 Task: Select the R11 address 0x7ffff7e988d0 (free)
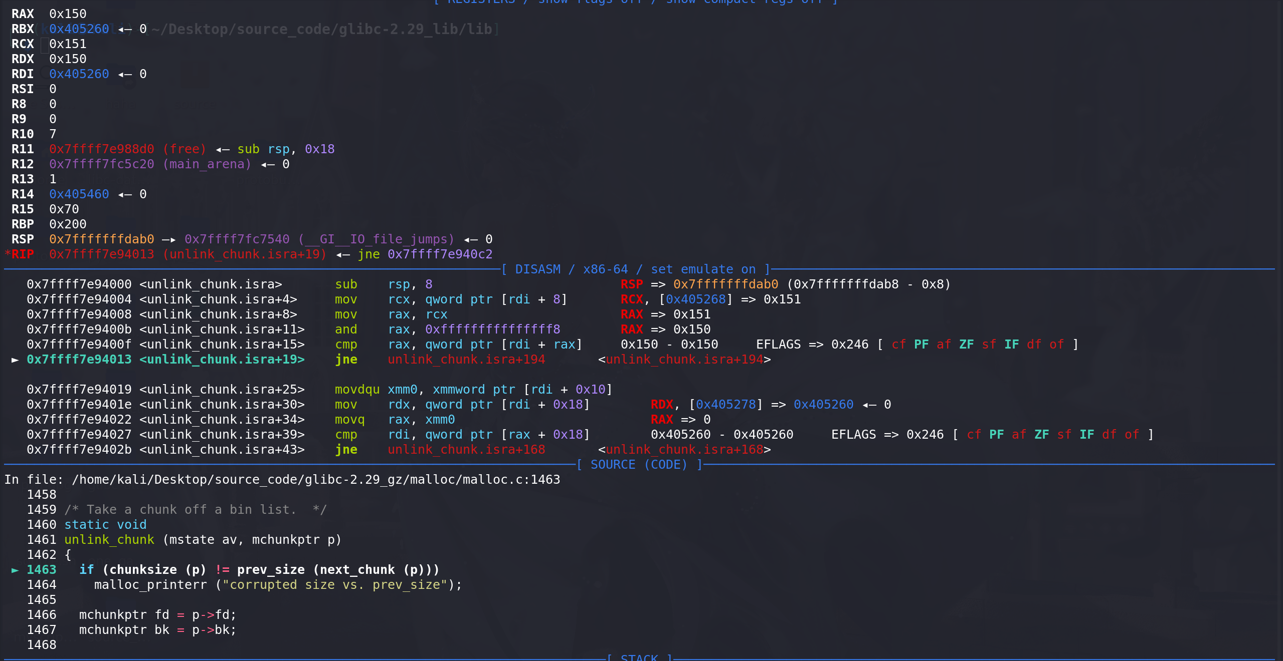(128, 149)
